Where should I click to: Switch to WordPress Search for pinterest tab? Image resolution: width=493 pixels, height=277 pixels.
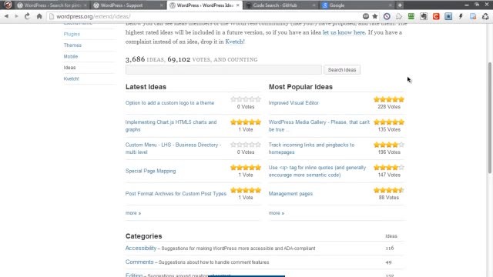tap(52, 5)
